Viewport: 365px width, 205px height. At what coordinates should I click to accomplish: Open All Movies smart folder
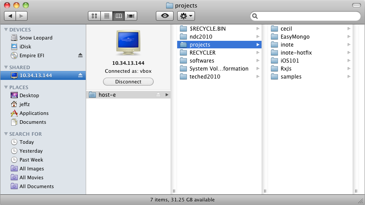click(x=31, y=177)
